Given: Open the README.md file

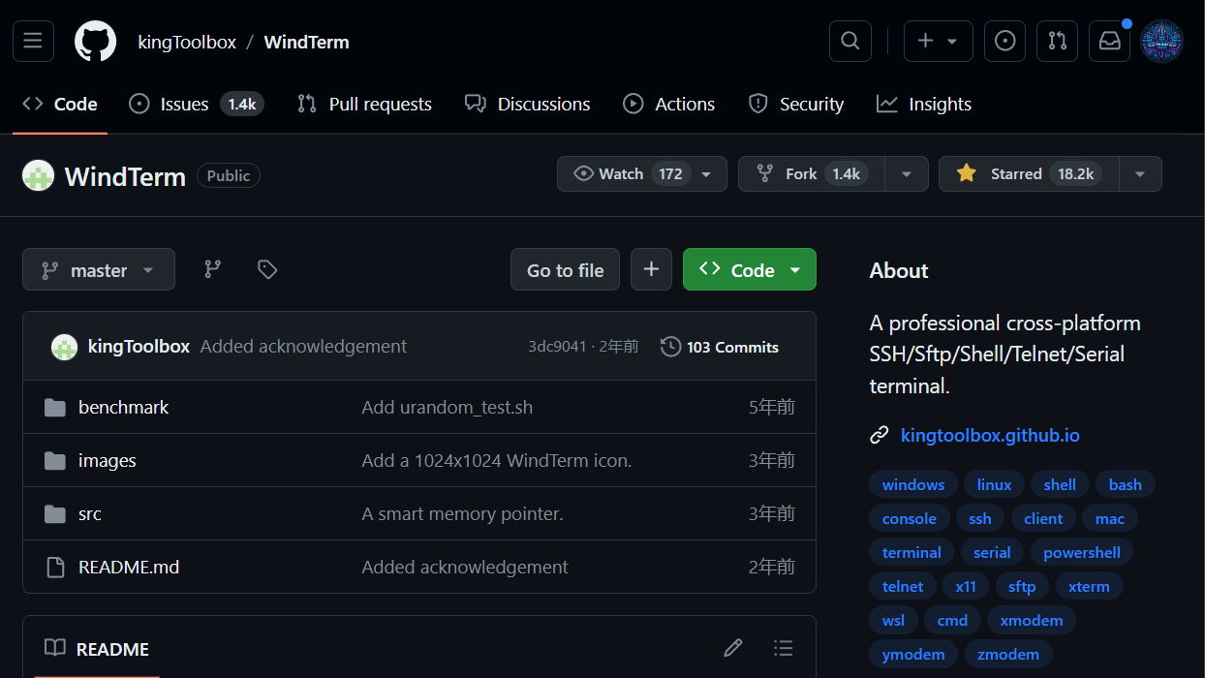Looking at the screenshot, I should click(129, 568).
